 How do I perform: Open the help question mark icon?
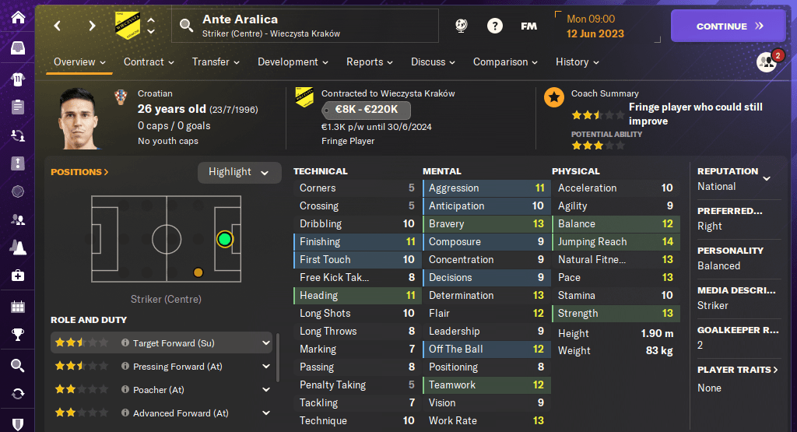[495, 26]
